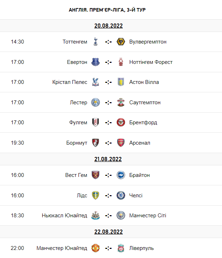Click the Liverpool club crest
The width and height of the screenshot is (222, 258).
pyautogui.click(x=121, y=248)
